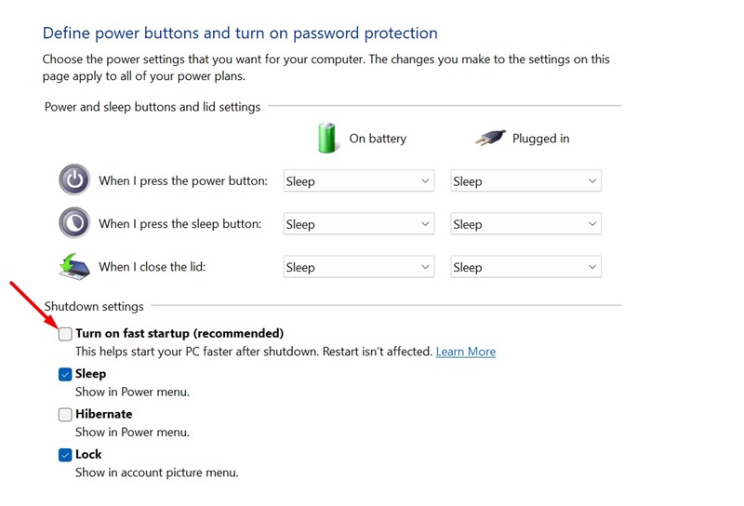The image size is (744, 506).
Task: Open the Learn More link
Action: [x=465, y=352]
